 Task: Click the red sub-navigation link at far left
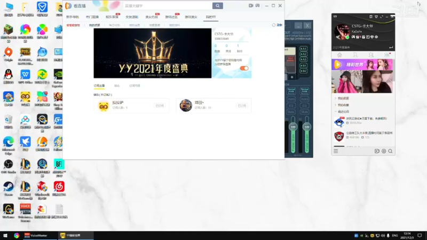73,25
